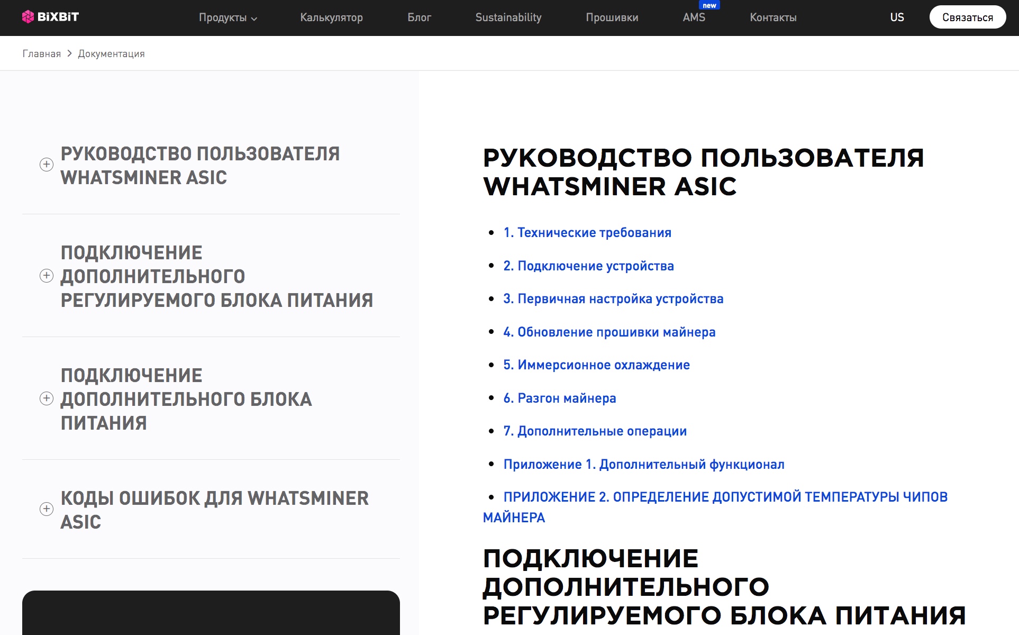Select sidebar heading Подключение дополнительного регулируемого блока питания
This screenshot has height=635, width=1019.
pos(217,276)
